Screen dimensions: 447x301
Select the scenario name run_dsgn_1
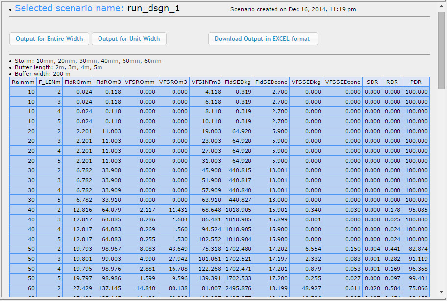pos(154,8)
